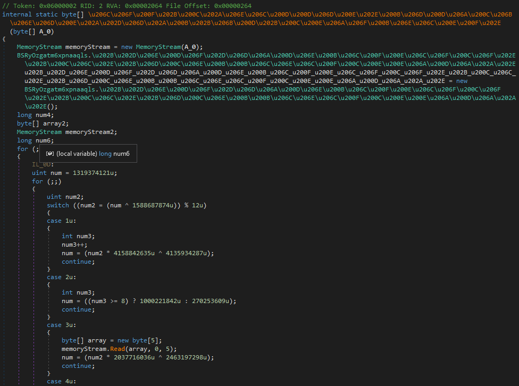Click the 'long num6' text in the tooltip
The height and width of the screenshot is (386, 519).
click(114, 154)
